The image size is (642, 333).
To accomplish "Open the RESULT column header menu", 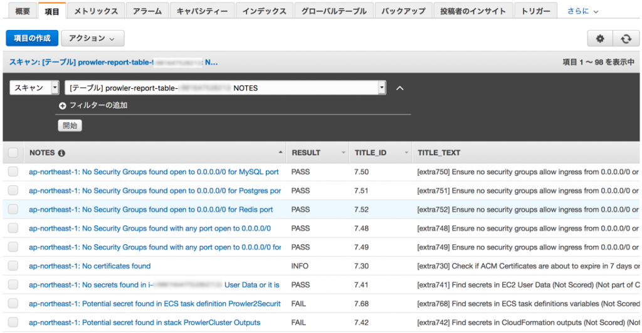I will (344, 153).
